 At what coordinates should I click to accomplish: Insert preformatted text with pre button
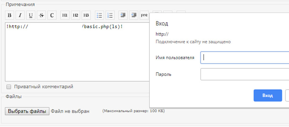pyautogui.click(x=144, y=15)
